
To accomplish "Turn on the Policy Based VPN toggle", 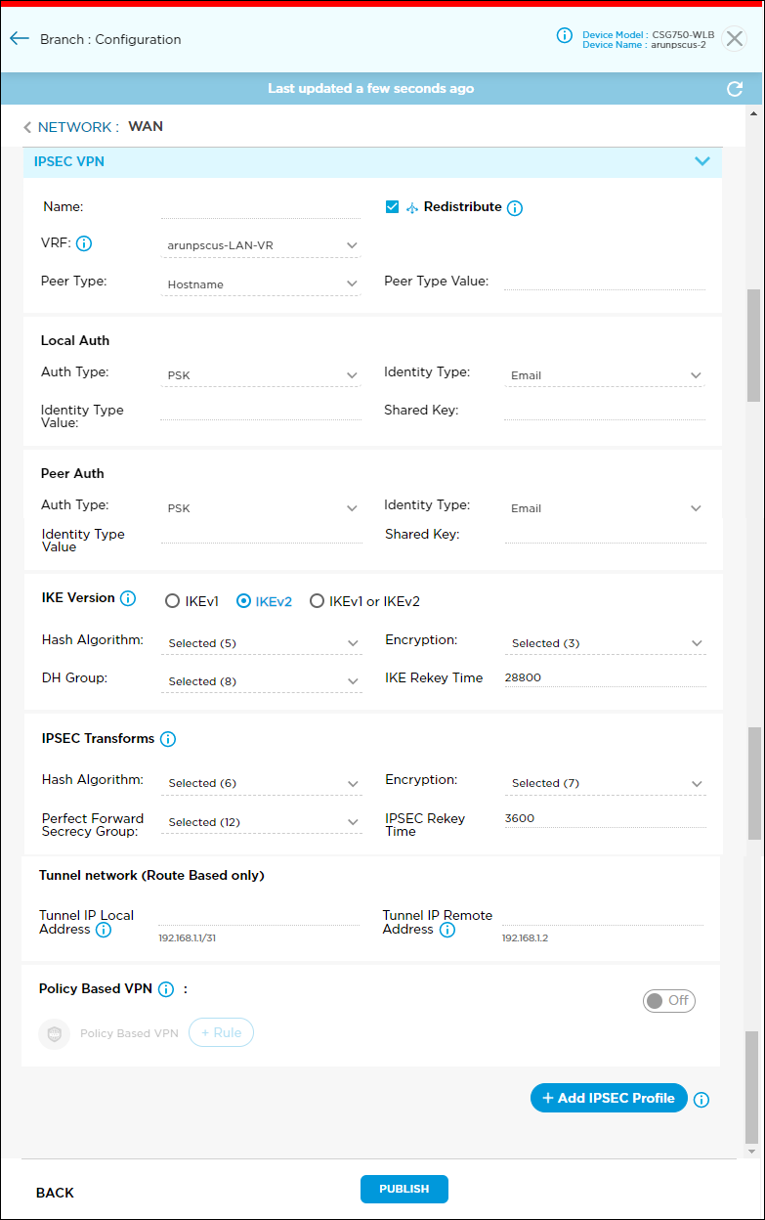I will click(x=669, y=1000).
